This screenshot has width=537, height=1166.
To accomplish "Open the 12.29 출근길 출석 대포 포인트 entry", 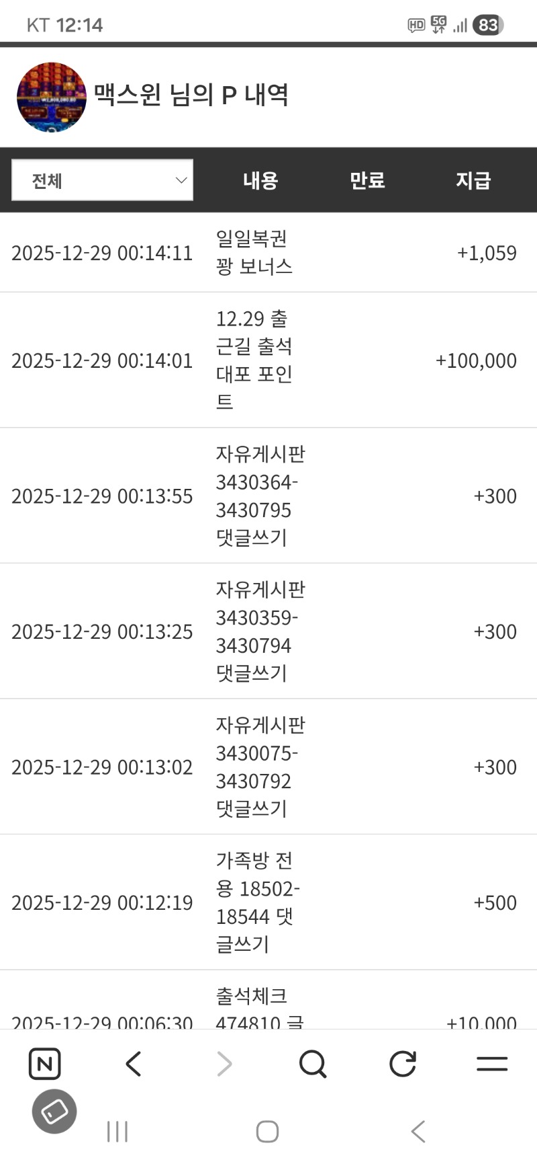I will click(254, 360).
